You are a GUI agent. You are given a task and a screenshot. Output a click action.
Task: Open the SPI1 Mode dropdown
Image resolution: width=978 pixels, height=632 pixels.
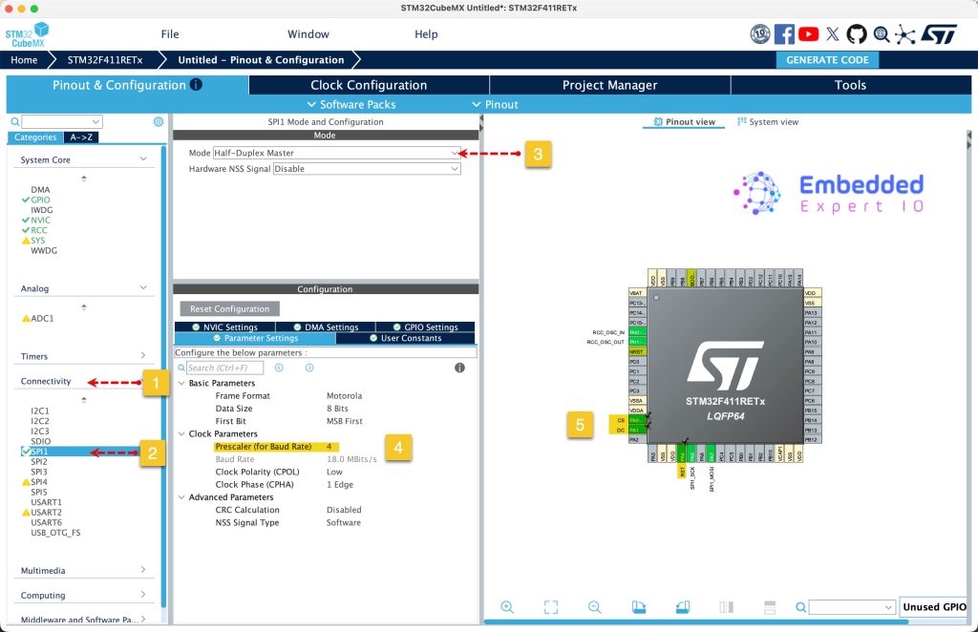pyautogui.click(x=336, y=153)
